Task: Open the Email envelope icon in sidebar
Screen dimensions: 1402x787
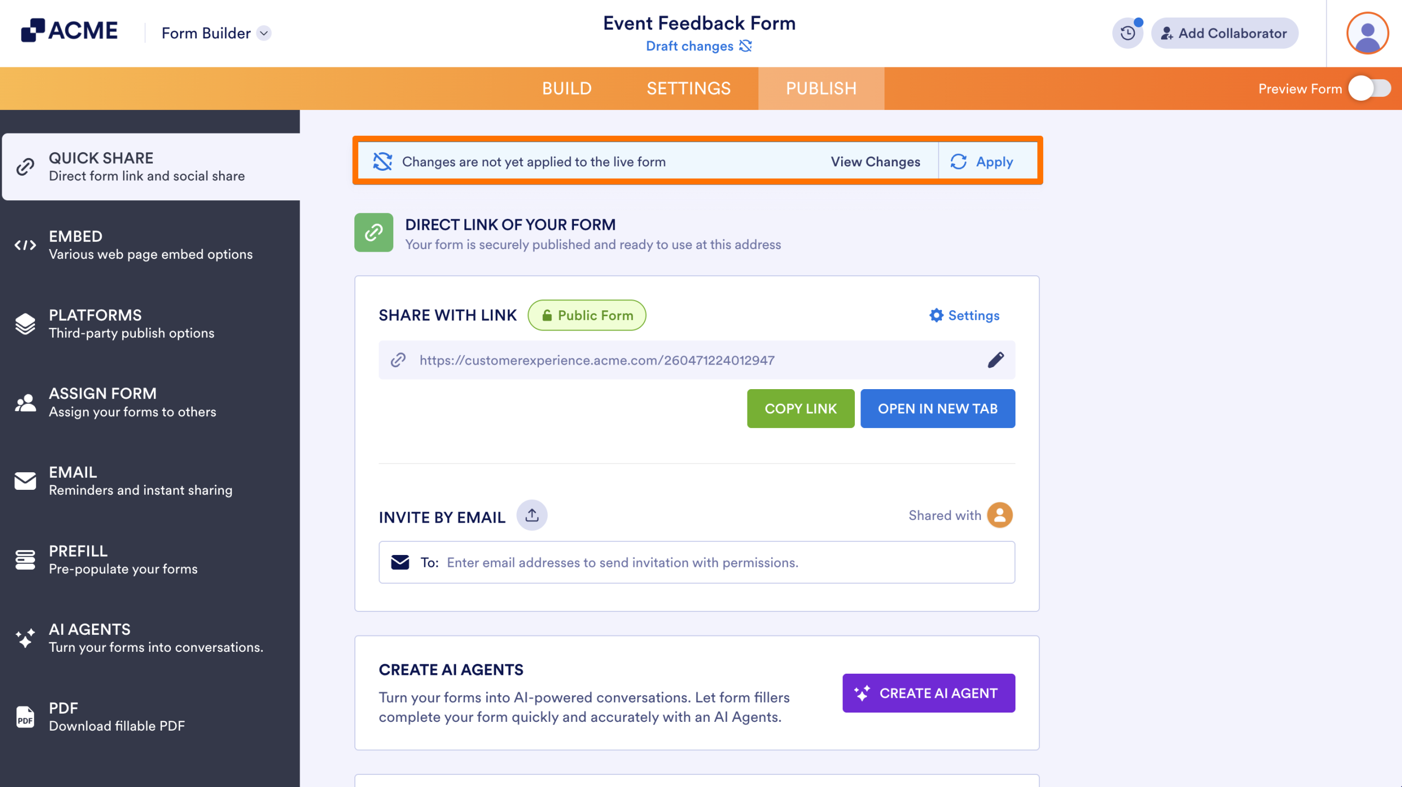Action: pyautogui.click(x=25, y=481)
